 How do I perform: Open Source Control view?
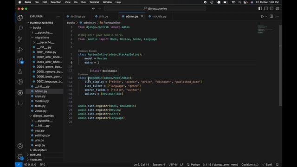[20, 39]
